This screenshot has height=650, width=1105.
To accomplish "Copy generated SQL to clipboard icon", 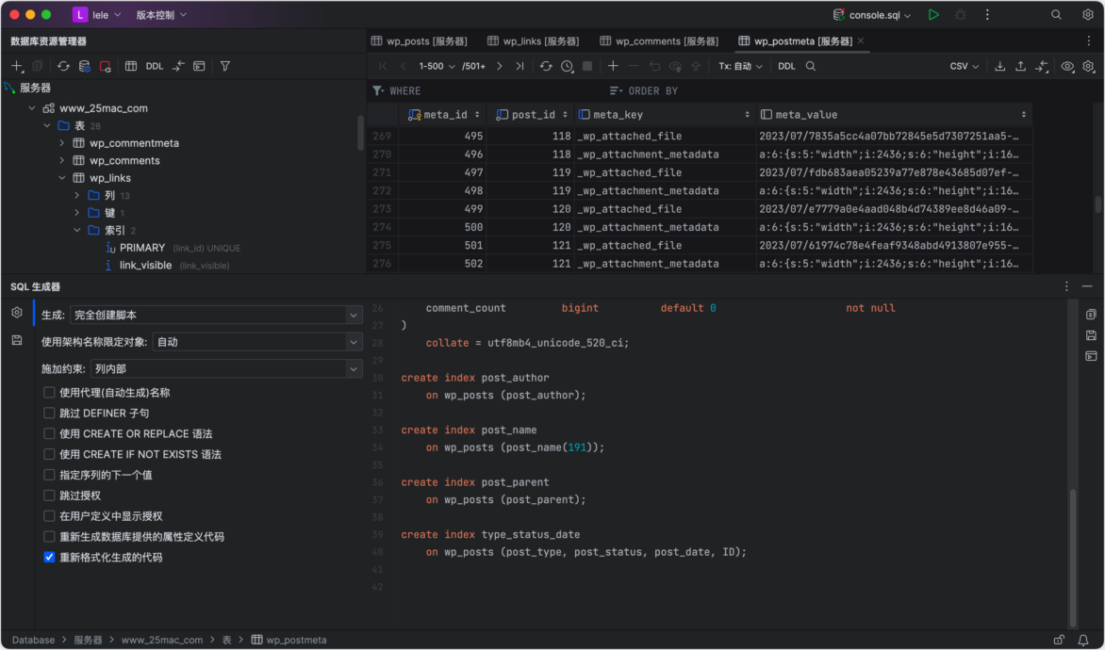I will click(x=1091, y=315).
